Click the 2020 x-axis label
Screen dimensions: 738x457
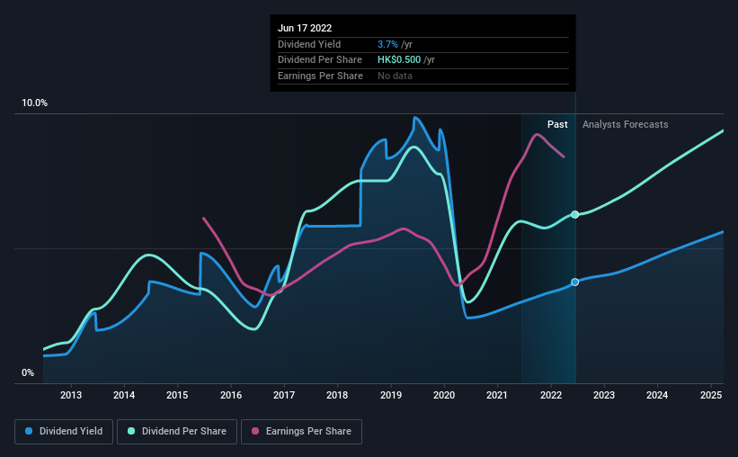click(444, 395)
